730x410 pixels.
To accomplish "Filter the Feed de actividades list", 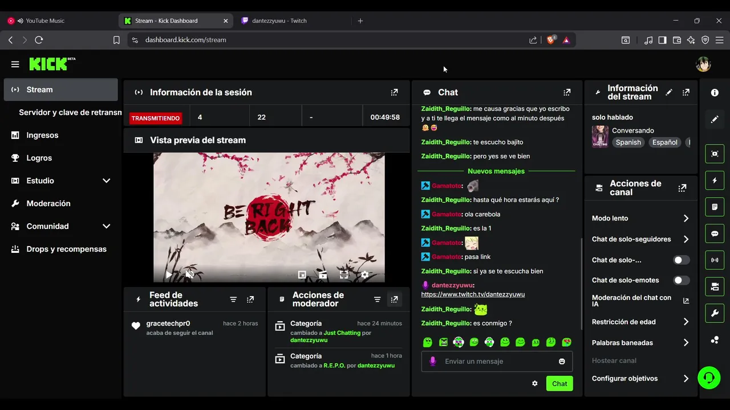I will (233, 300).
